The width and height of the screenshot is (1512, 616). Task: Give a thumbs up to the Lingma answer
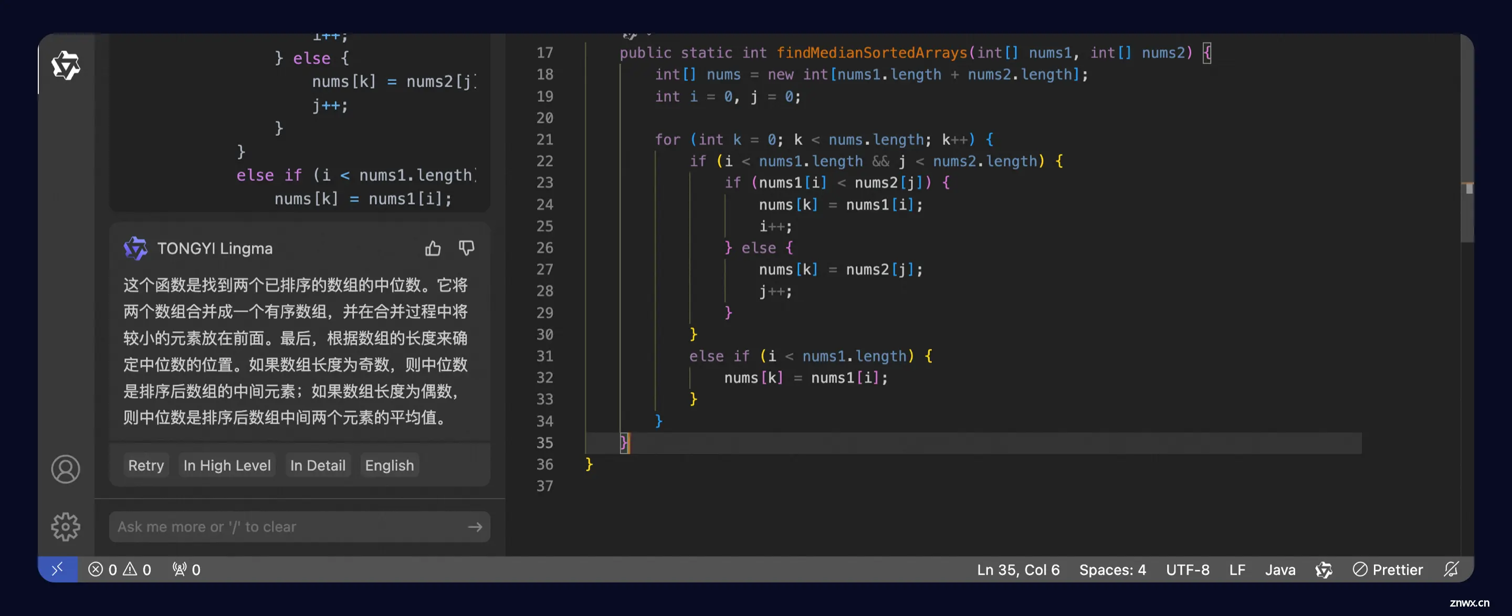click(433, 248)
